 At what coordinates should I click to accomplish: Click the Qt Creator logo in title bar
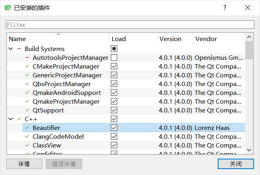click(x=8, y=8)
